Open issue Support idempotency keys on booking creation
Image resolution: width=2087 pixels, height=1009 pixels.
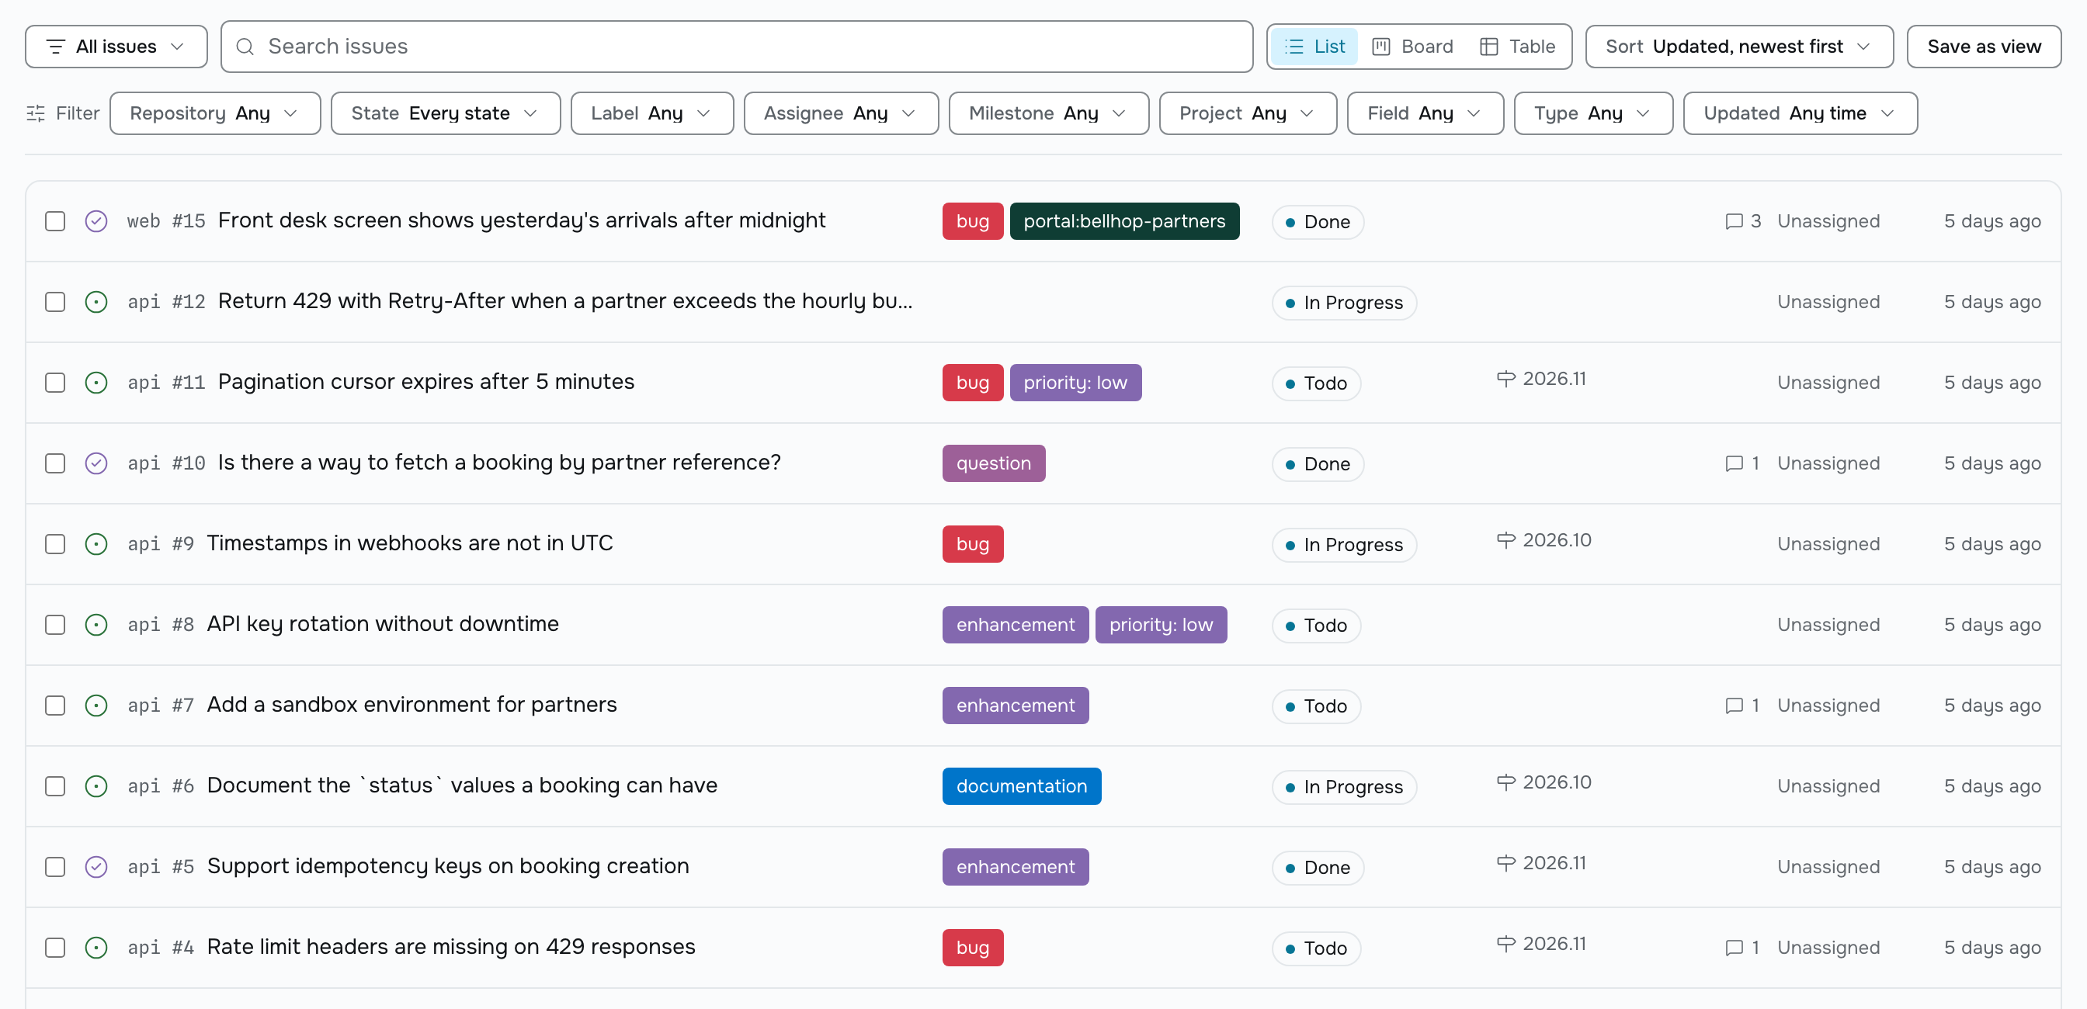(447, 865)
